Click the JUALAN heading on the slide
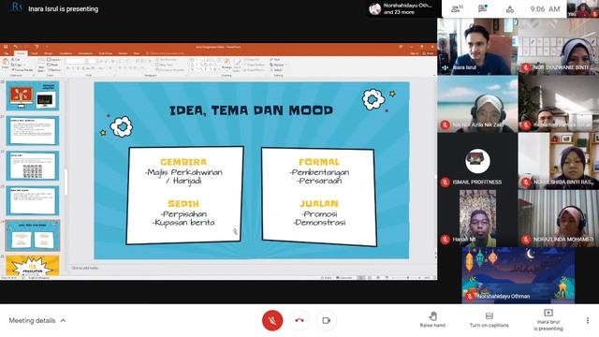599x337 pixels. (x=319, y=204)
